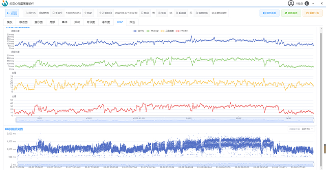Open 调节参数 parameter settings
This screenshot has width=326, height=177.
269,13
